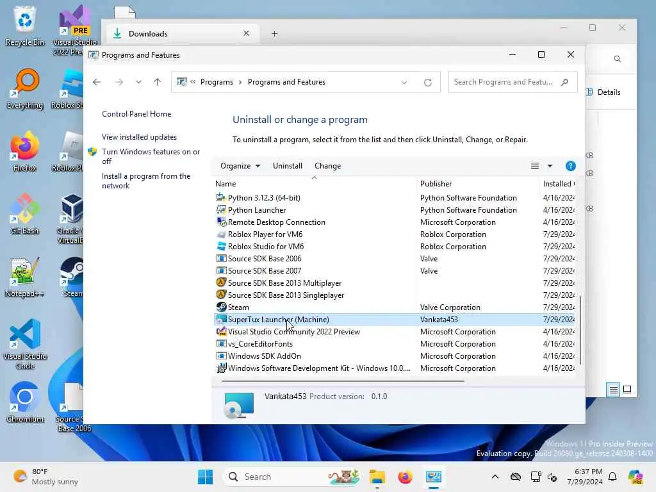Switch Explorer to details view icon

[613, 390]
